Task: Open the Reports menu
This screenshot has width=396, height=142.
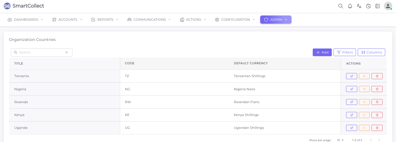Action: (105, 20)
